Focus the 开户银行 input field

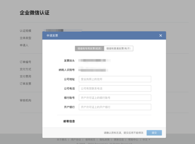[x=115, y=107]
